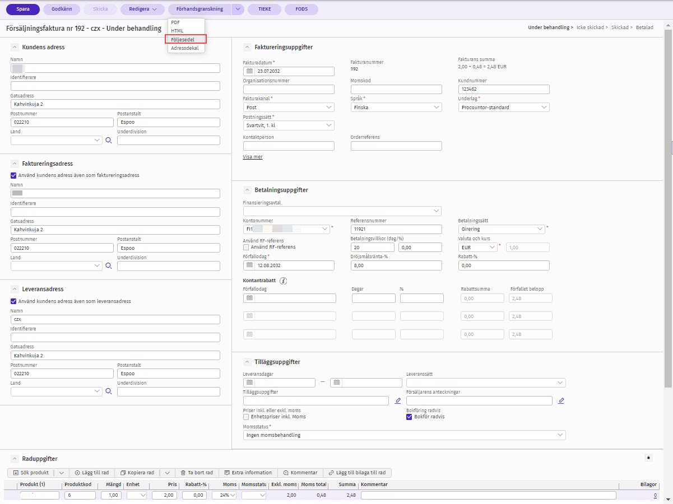Open calendar for first Kontantrabatt Förfallodag
673x504 pixels.
click(x=250, y=298)
